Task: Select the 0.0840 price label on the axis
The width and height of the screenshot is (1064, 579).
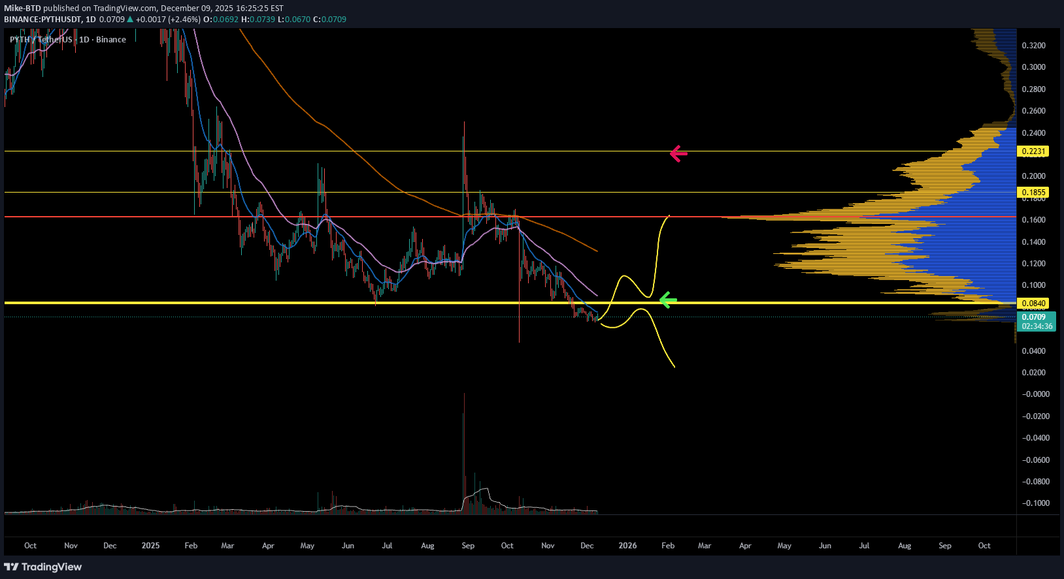Action: pos(1033,304)
